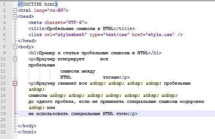Collapse the paragraph fold on line 10
Screen dimensions: 215x139
click(15, 59)
